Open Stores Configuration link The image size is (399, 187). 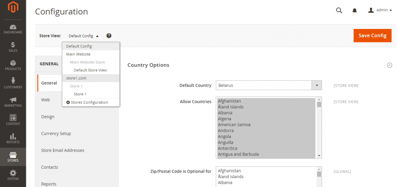coord(91,102)
